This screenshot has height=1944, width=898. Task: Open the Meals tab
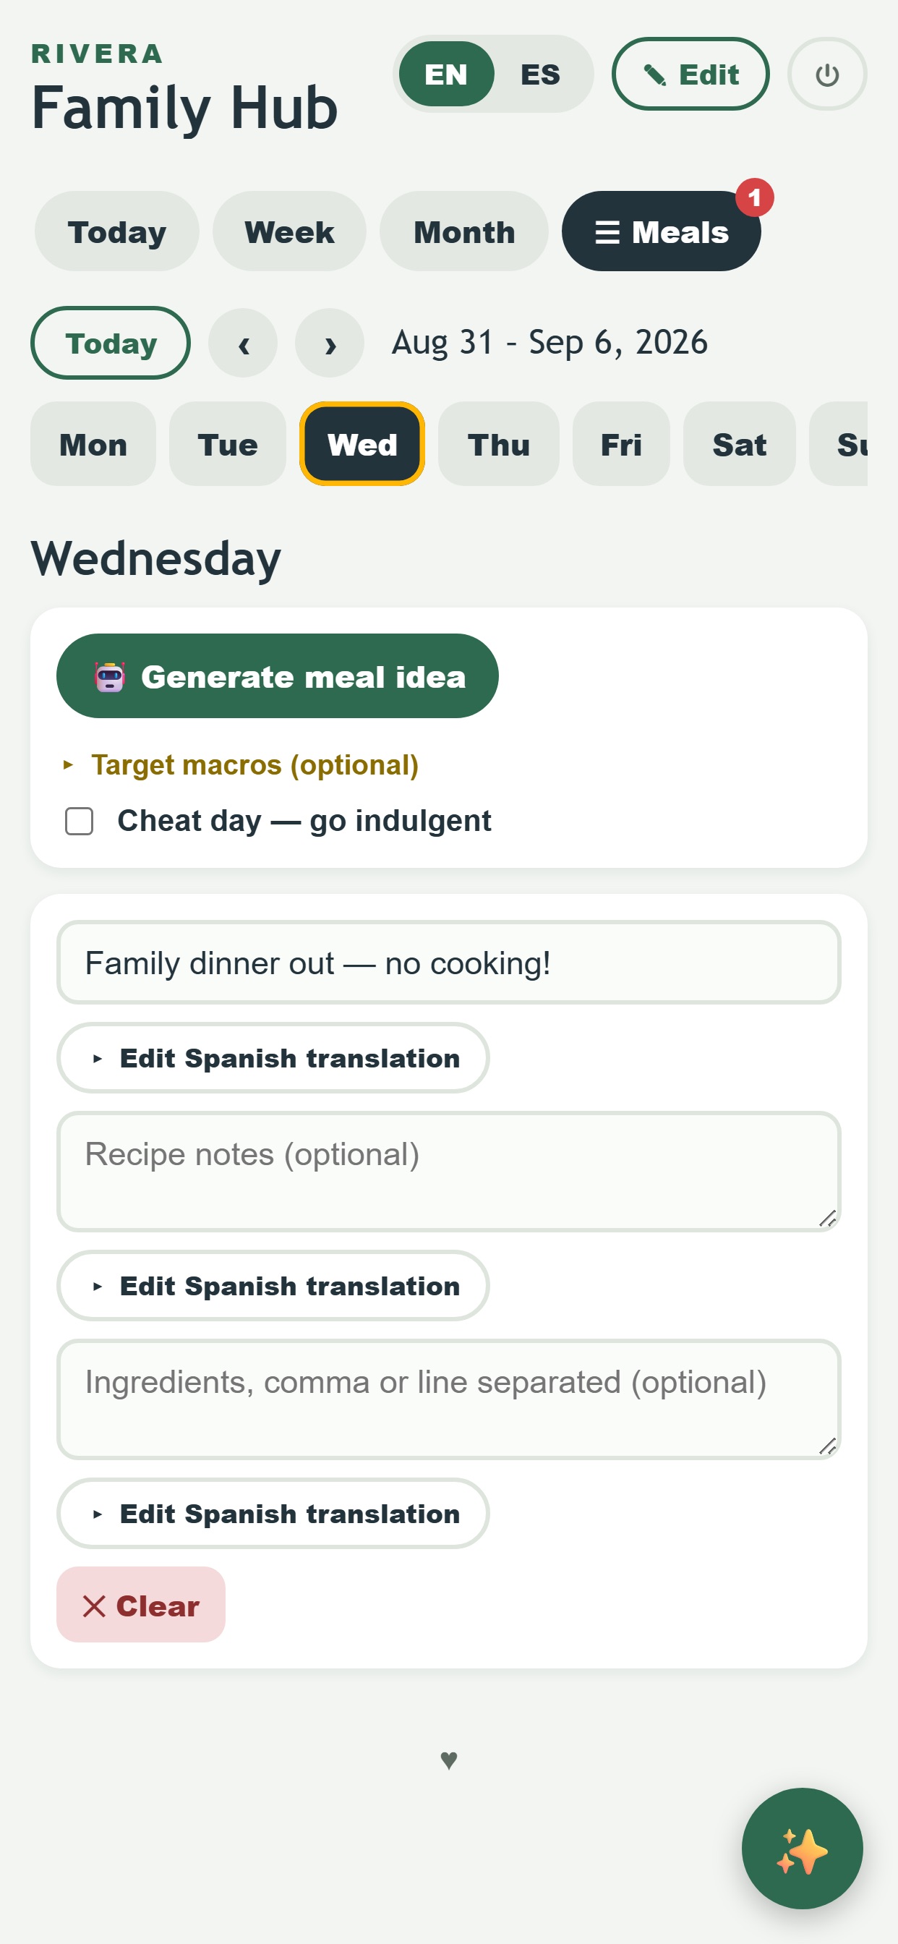[x=661, y=231]
